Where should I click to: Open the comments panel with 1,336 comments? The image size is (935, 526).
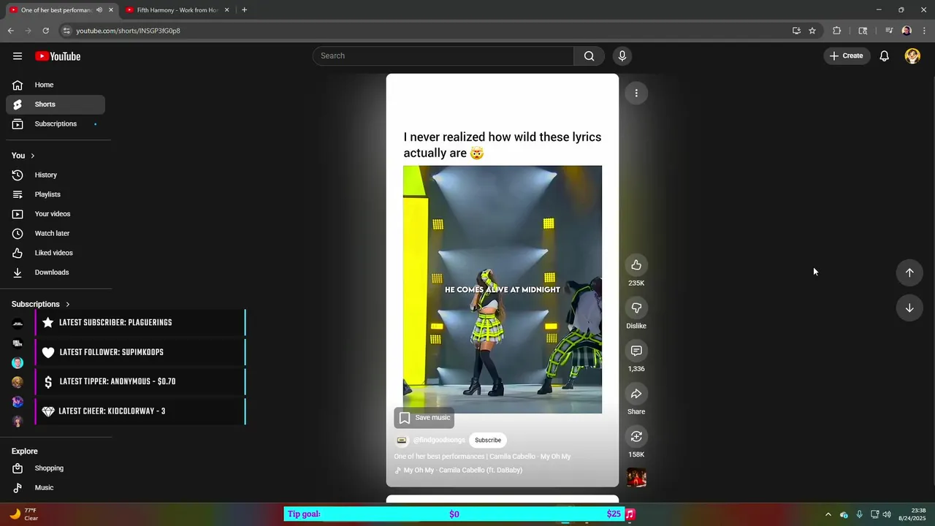(x=636, y=351)
